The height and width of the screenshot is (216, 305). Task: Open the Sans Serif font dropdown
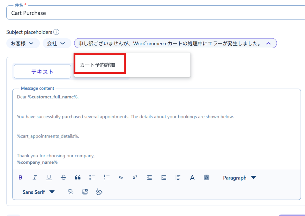38,192
